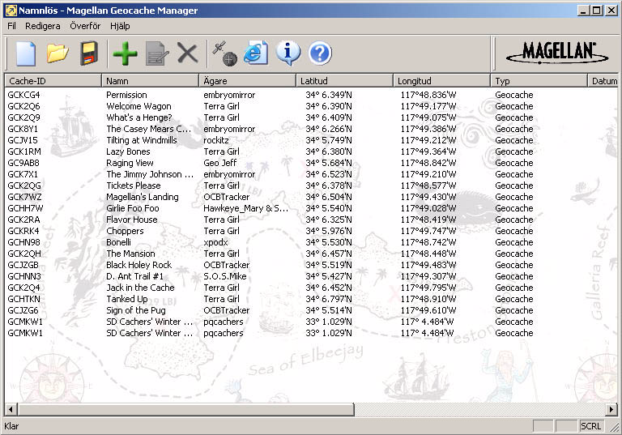Image resolution: width=622 pixels, height=435 pixels.
Task: Click owner Geo Jeff cell
Action: (x=220, y=163)
